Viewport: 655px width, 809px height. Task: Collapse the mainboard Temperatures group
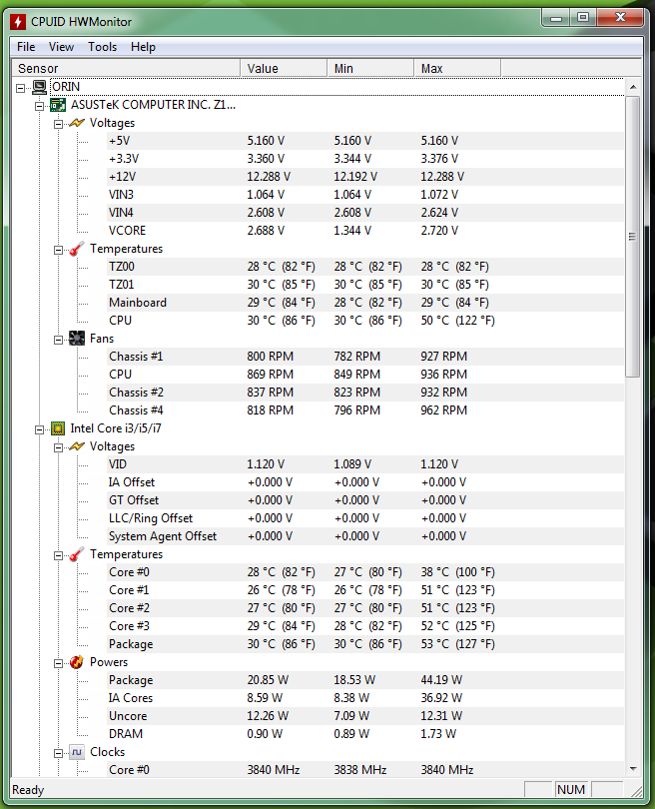pyautogui.click(x=58, y=251)
